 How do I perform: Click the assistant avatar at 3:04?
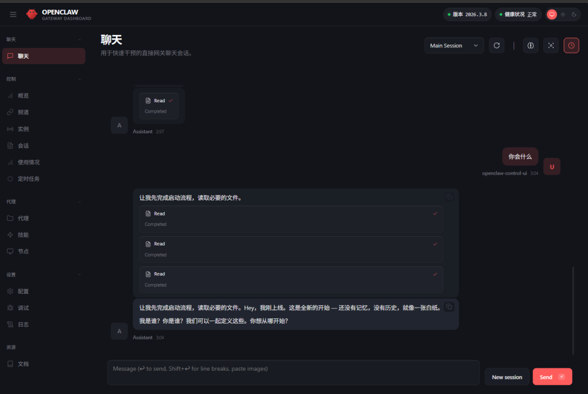tap(119, 331)
